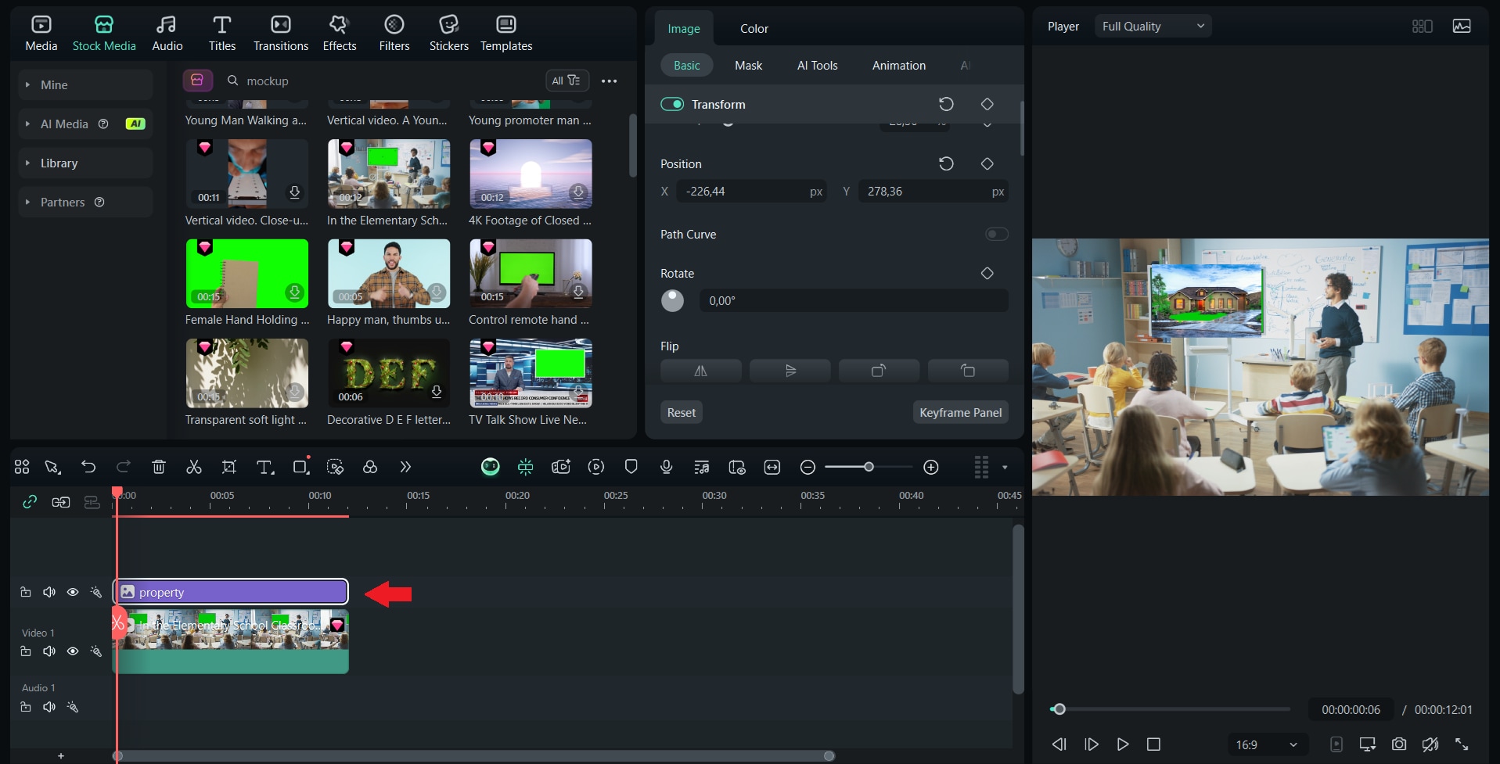The height and width of the screenshot is (764, 1500).
Task: Click the flip vertical button
Action: (x=790, y=371)
